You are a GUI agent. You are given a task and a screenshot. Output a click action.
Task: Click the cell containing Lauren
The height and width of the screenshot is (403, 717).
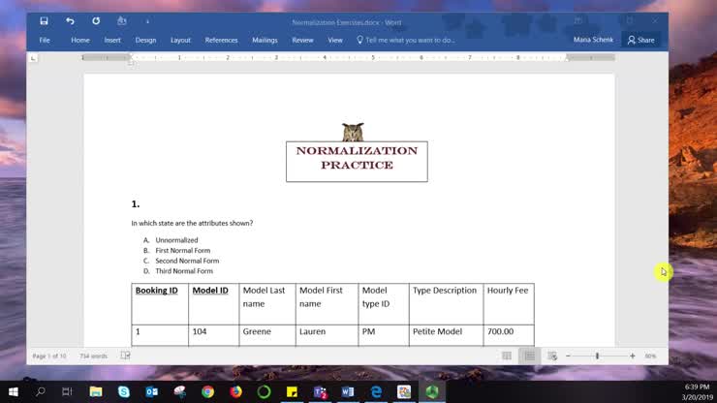point(327,335)
